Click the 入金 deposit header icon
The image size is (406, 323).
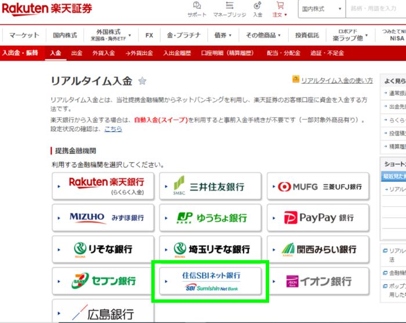(258, 9)
